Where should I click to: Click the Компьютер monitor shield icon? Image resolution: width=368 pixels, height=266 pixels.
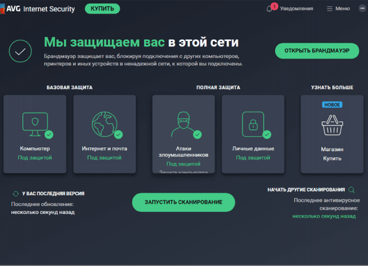(x=35, y=125)
